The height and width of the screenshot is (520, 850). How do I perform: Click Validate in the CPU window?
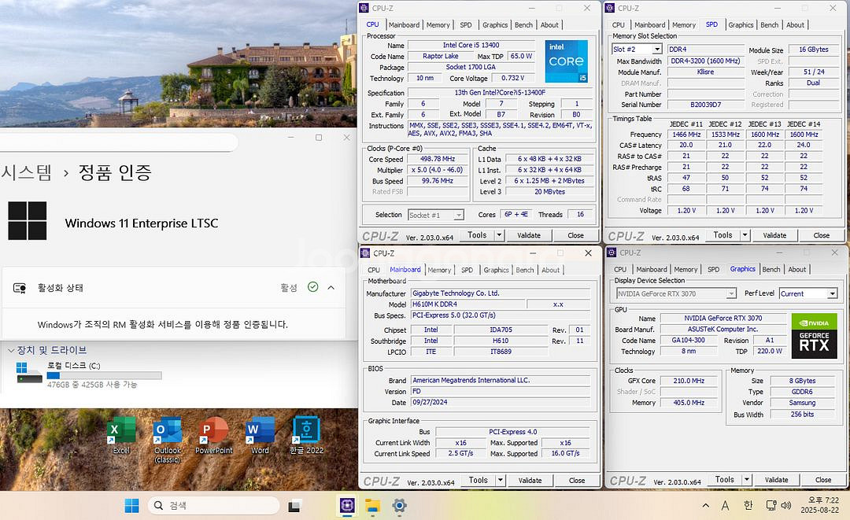529,235
